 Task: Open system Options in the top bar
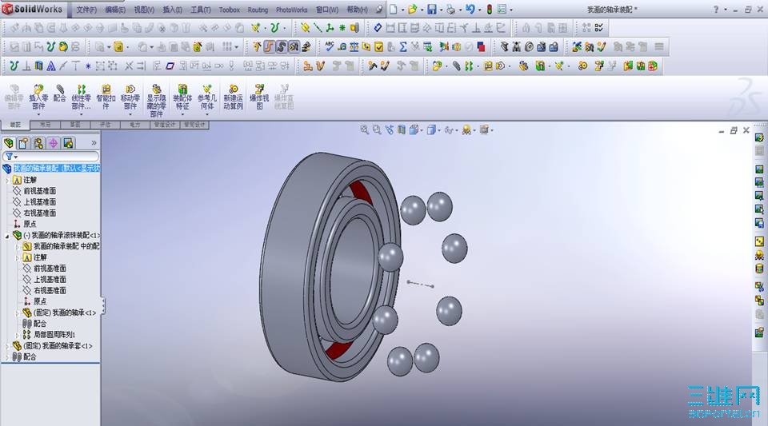pos(502,9)
